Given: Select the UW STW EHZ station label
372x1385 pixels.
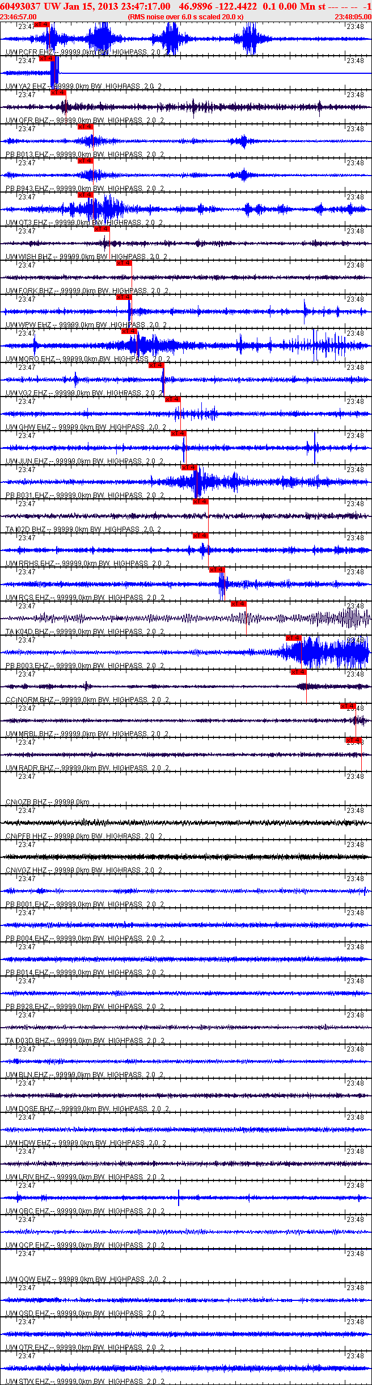Looking at the screenshot, I should point(28,1382).
